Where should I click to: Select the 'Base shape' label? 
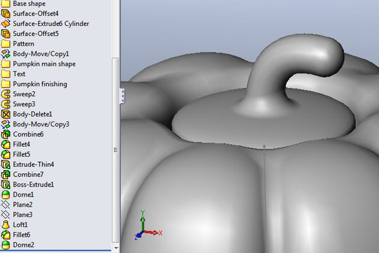pos(29,4)
